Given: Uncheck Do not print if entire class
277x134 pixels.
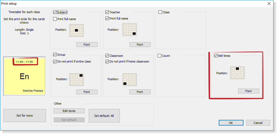Looking at the screenshot, I should click(x=55, y=61).
